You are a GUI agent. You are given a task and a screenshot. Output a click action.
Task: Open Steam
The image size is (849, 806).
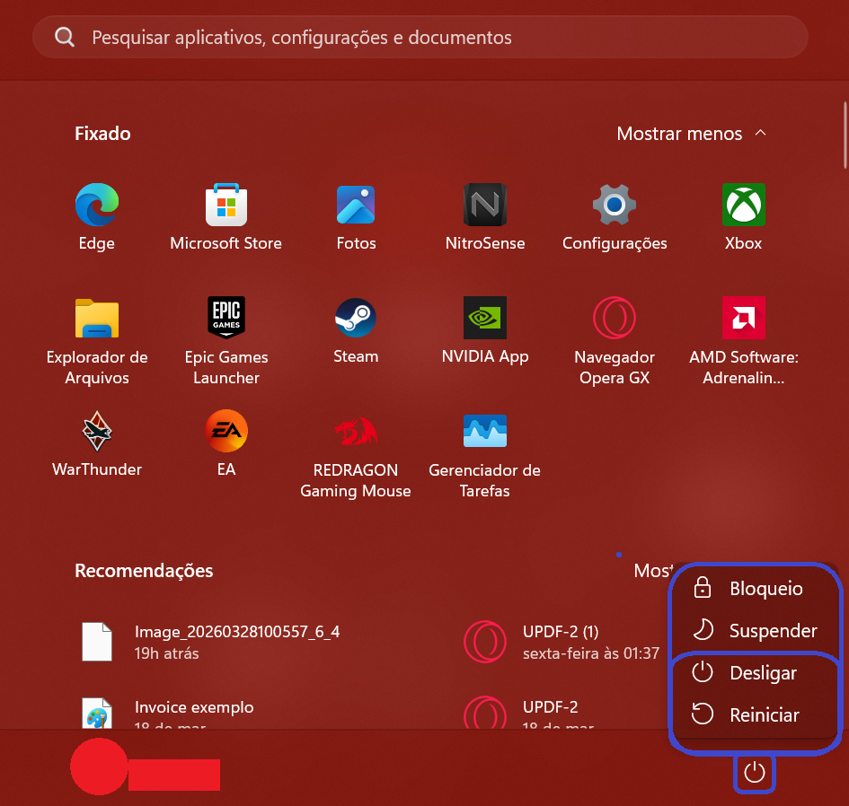(x=356, y=330)
